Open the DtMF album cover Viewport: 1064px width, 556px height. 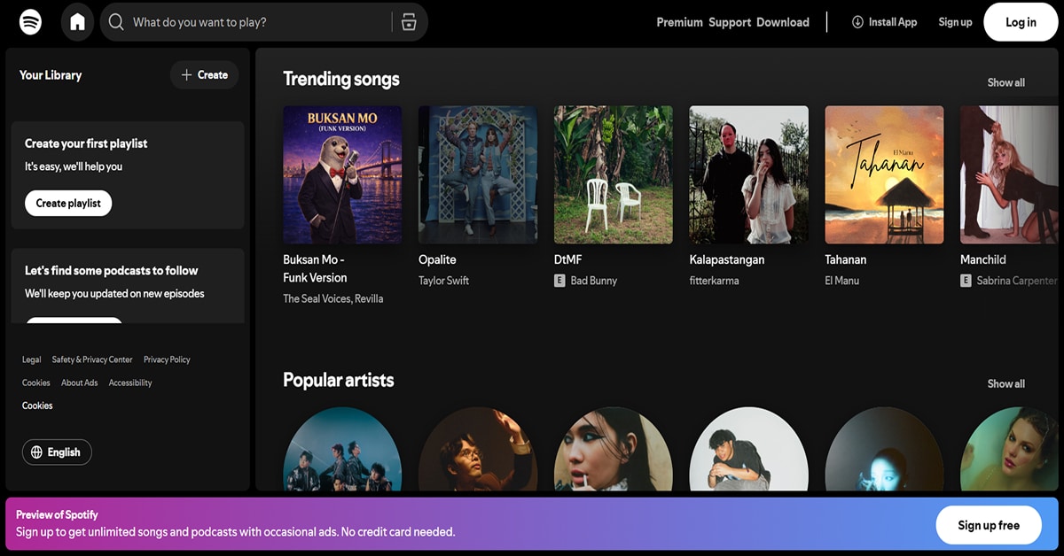[x=614, y=174]
